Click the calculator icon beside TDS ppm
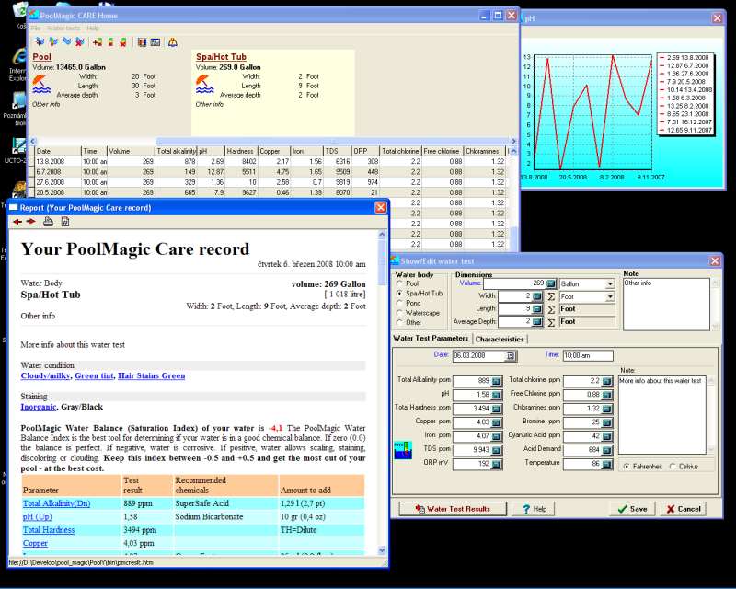The width and height of the screenshot is (736, 589). click(x=497, y=450)
